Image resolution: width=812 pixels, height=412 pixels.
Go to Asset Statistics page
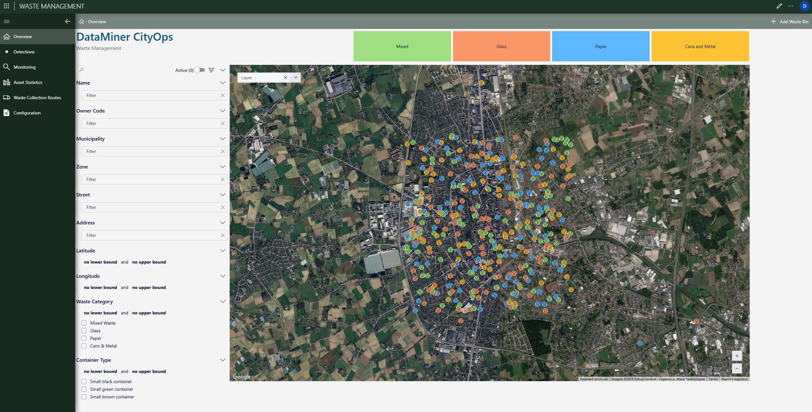pyautogui.click(x=28, y=82)
